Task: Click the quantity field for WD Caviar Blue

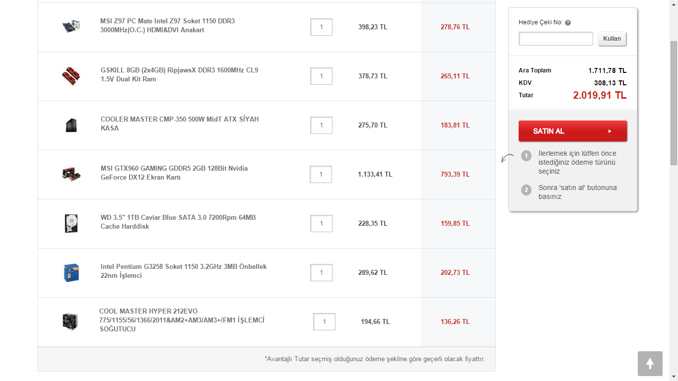Action: (x=321, y=223)
